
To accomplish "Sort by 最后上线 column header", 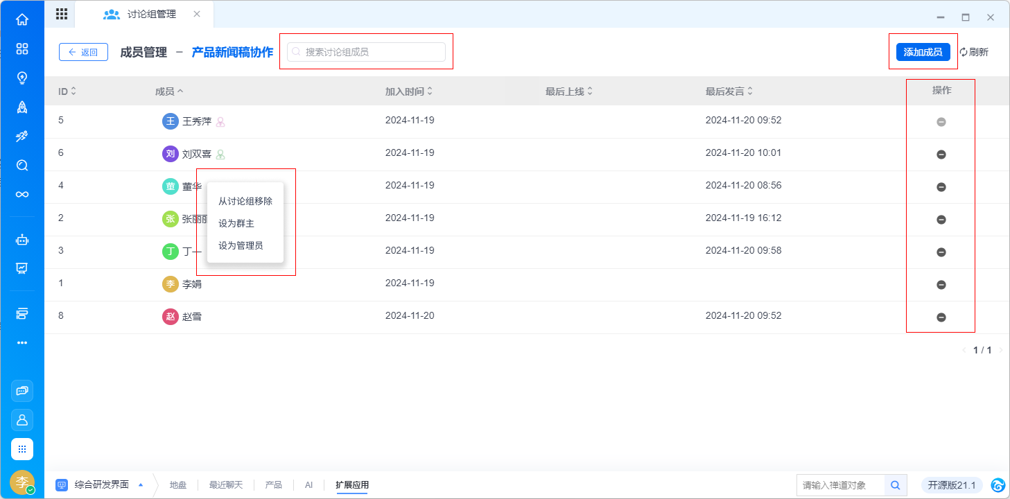I will point(569,91).
